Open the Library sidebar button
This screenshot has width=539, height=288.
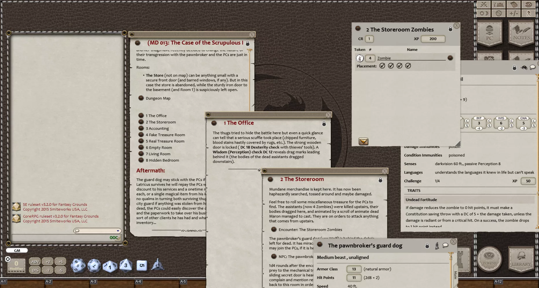tap(521, 259)
